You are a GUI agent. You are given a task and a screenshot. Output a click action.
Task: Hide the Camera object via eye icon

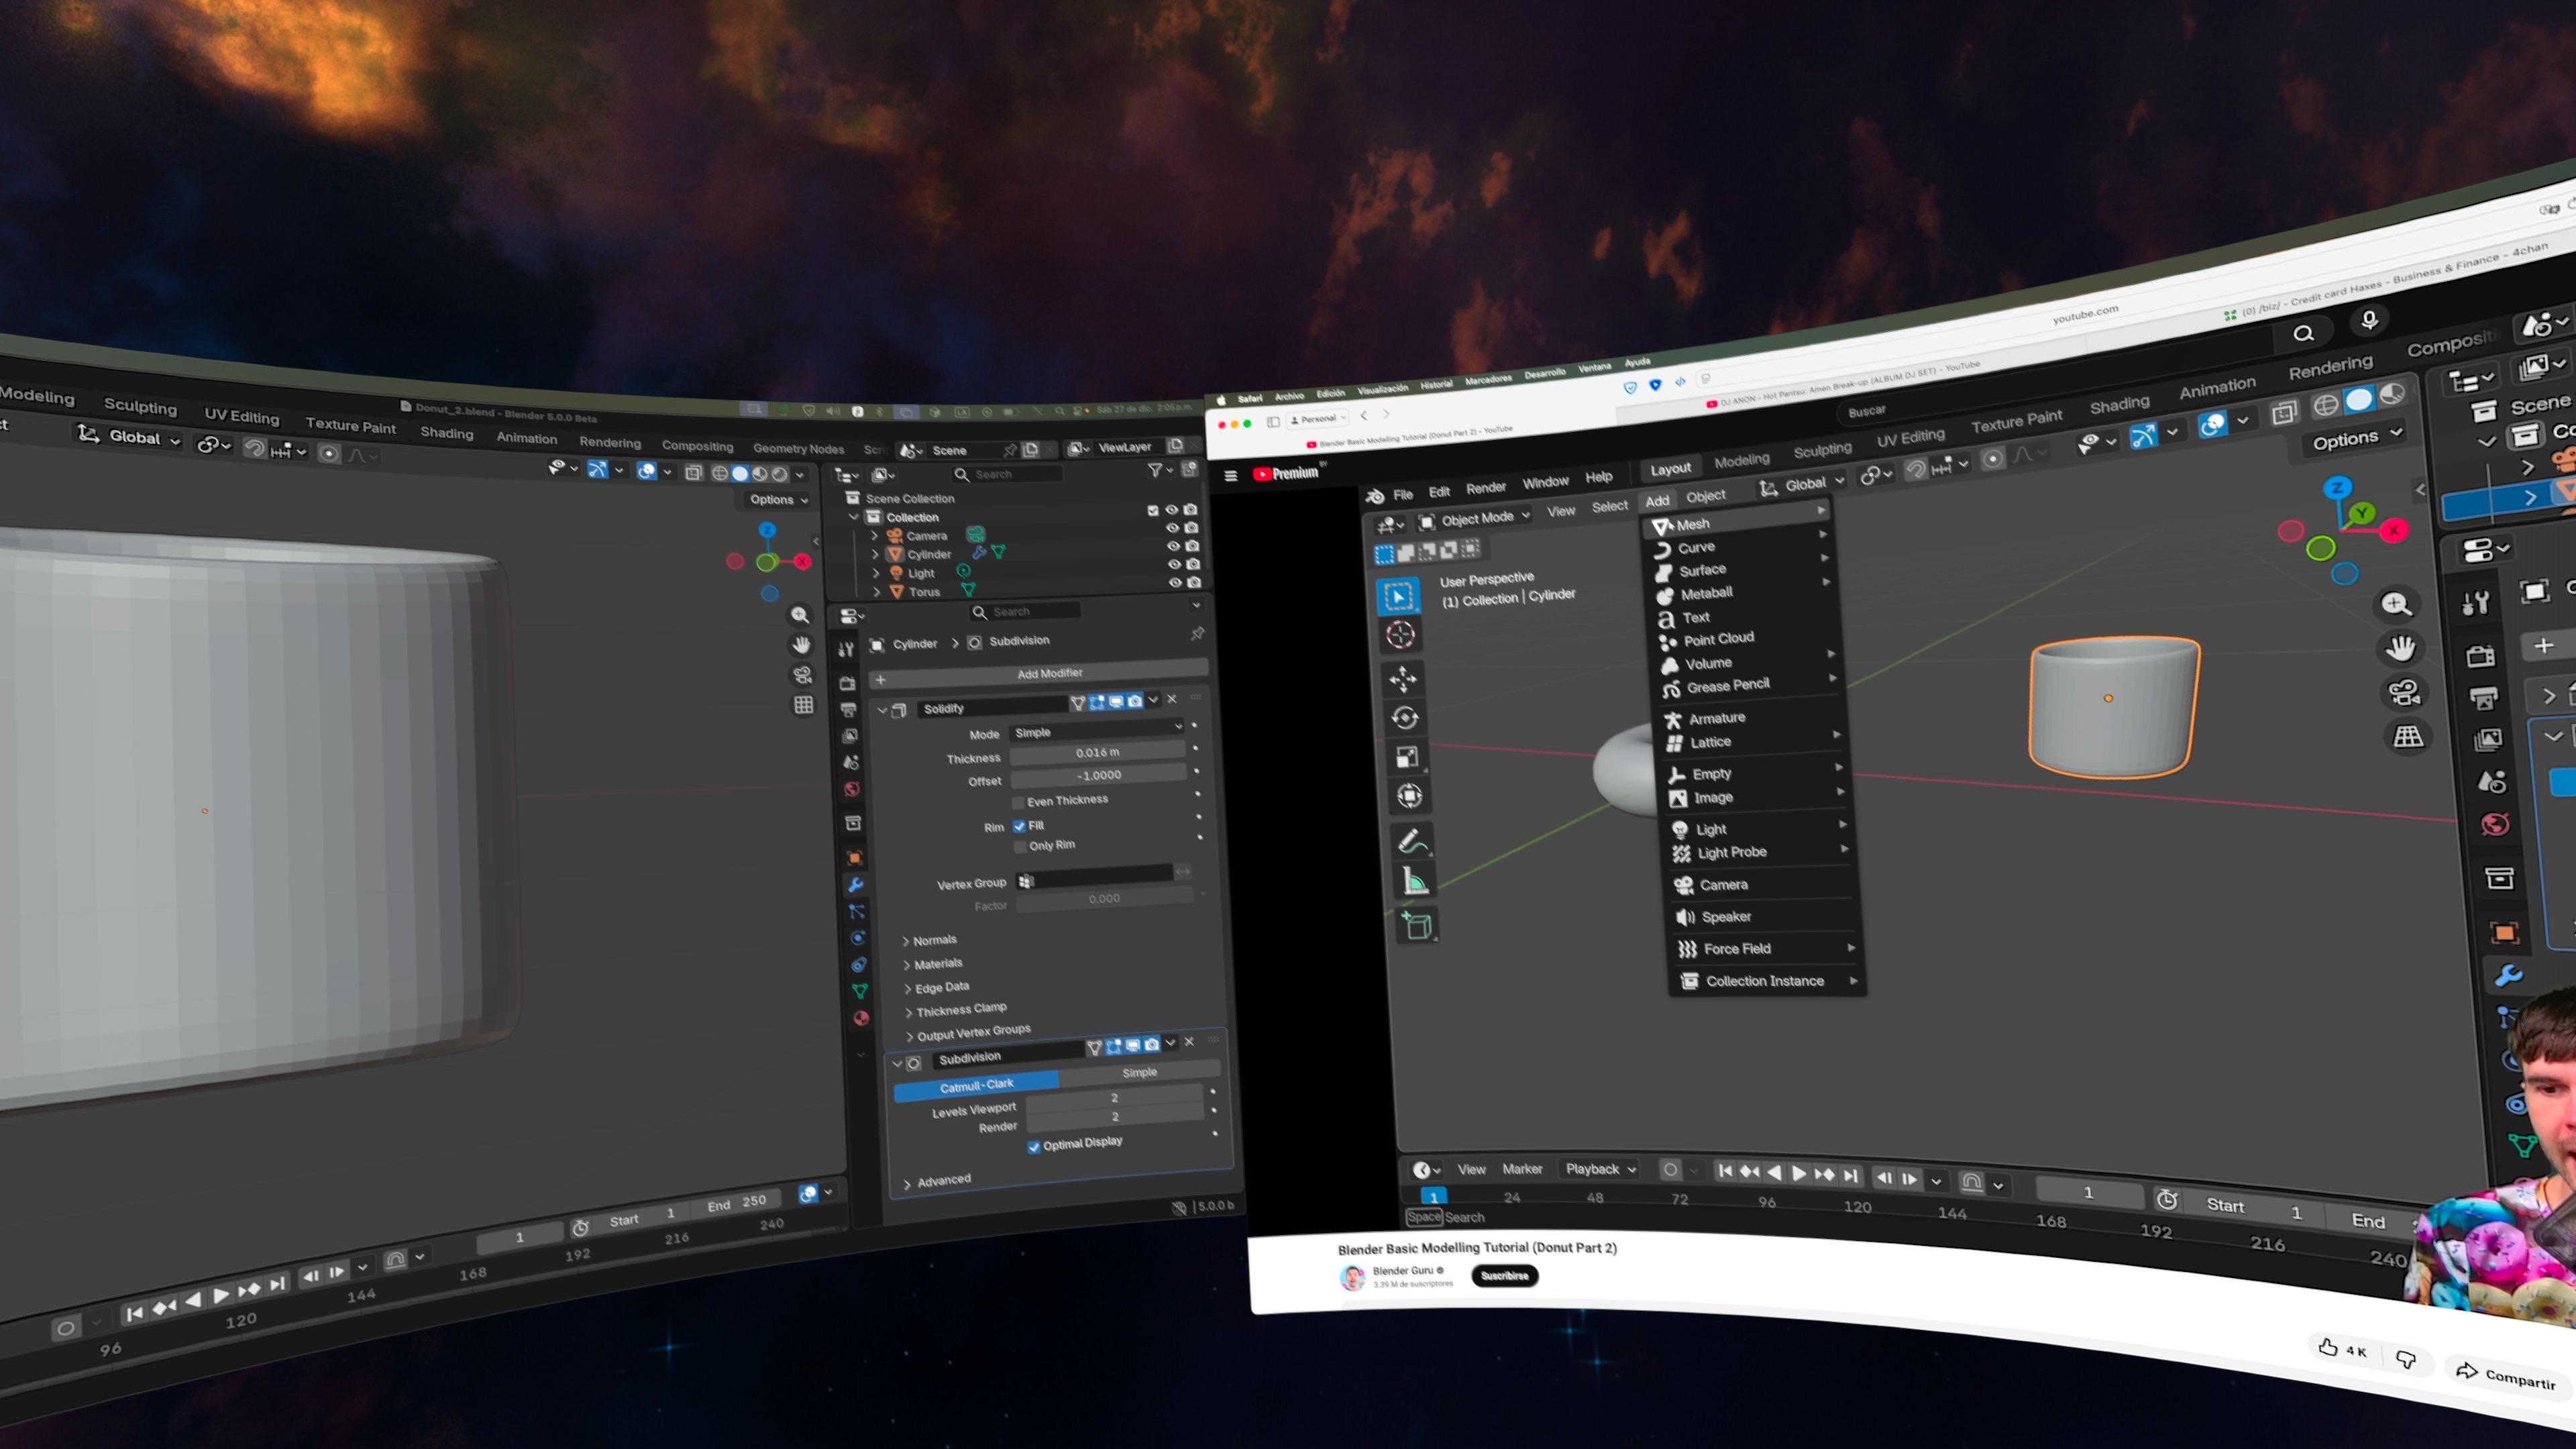click(x=1172, y=528)
